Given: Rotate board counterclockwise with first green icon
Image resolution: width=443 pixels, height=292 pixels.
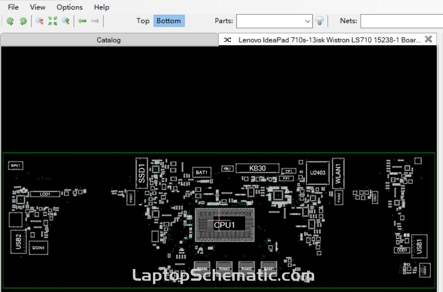Looking at the screenshot, I should click(11, 21).
